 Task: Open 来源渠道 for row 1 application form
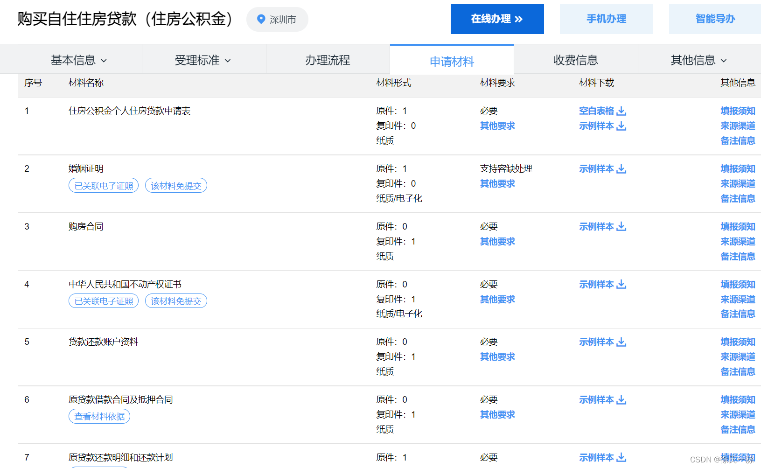[x=738, y=126]
